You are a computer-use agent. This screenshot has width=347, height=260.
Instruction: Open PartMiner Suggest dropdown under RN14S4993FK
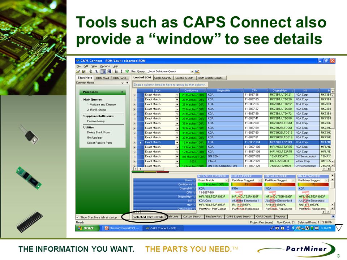[x=260, y=181]
